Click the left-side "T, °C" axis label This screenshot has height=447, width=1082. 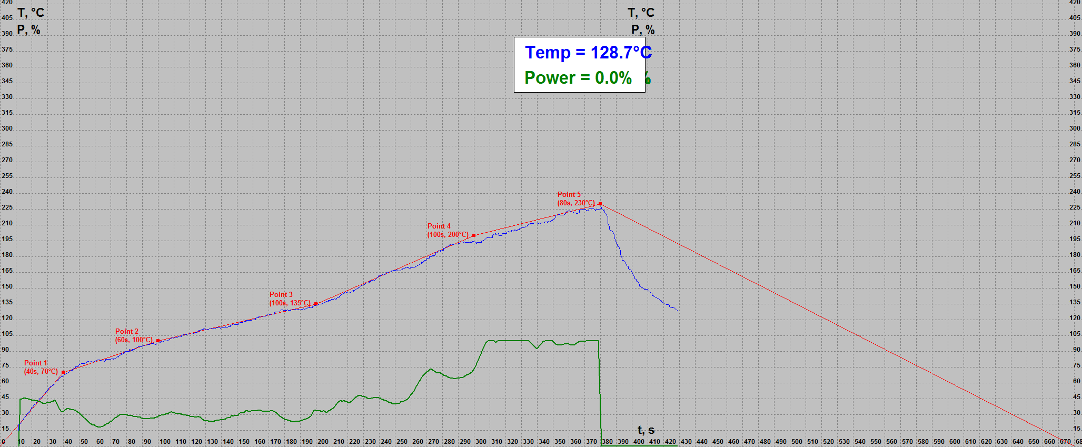[x=31, y=13]
